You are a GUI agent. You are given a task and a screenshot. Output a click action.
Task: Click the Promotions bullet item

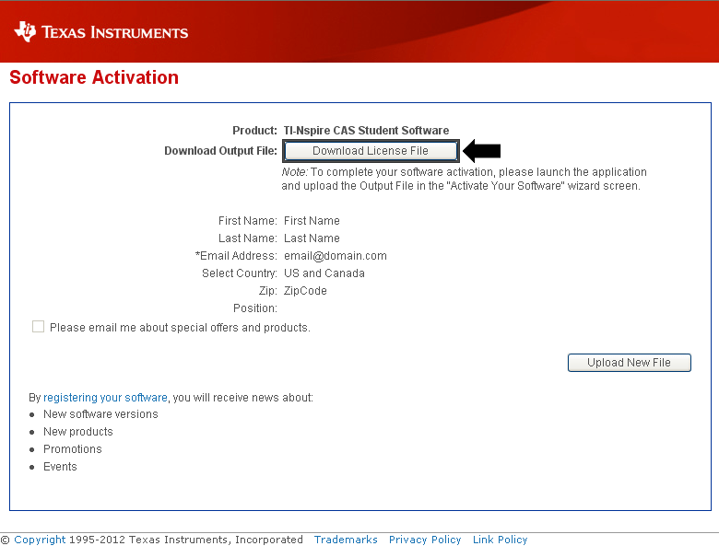[x=73, y=449]
